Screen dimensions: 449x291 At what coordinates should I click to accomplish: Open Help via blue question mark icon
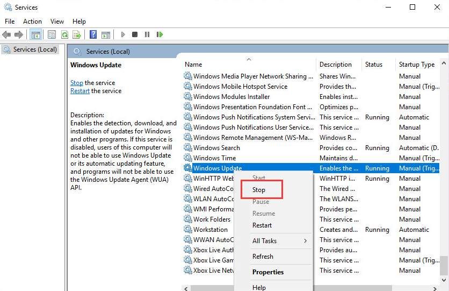click(x=93, y=34)
